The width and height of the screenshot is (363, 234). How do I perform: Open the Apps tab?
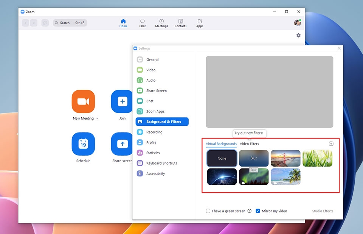coord(200,23)
